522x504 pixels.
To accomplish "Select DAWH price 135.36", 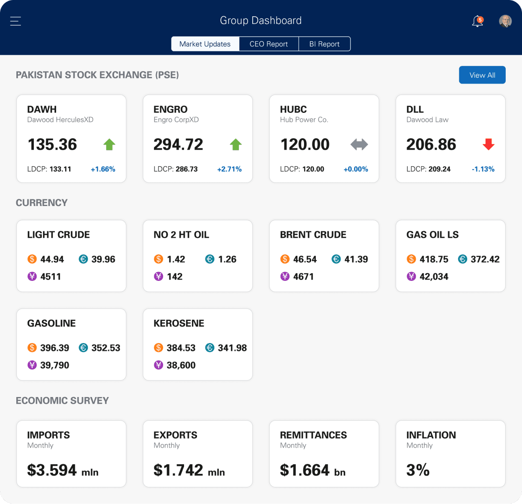I will pyautogui.click(x=52, y=145).
